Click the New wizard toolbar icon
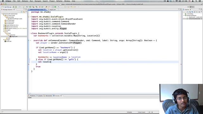 point(3,7)
